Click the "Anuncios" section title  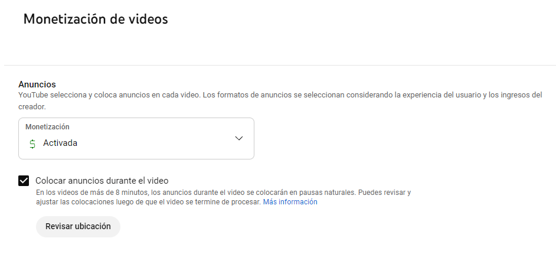[37, 84]
